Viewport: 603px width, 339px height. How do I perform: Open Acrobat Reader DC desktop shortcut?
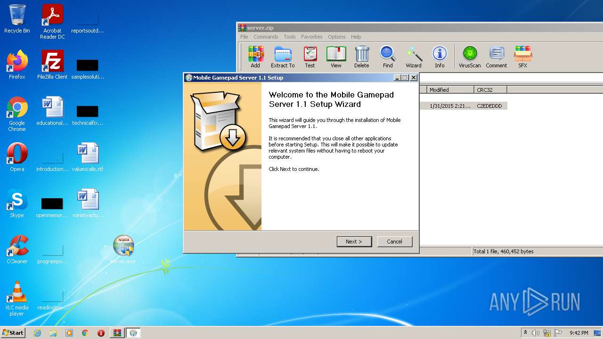pos(52,21)
